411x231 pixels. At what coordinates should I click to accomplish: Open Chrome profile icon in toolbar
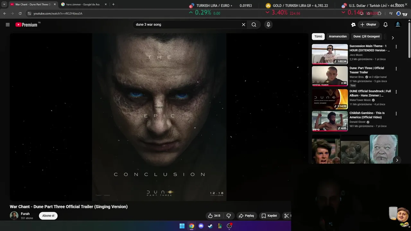[x=398, y=13]
